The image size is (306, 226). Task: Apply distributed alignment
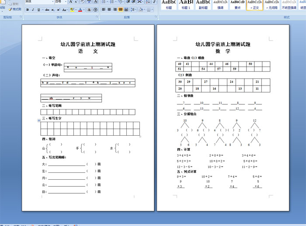pyautogui.click(x=126, y=10)
